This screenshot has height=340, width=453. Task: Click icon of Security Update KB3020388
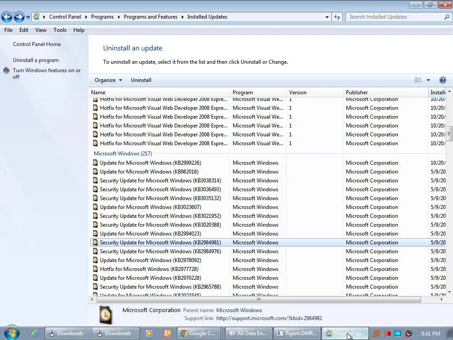tap(96, 224)
